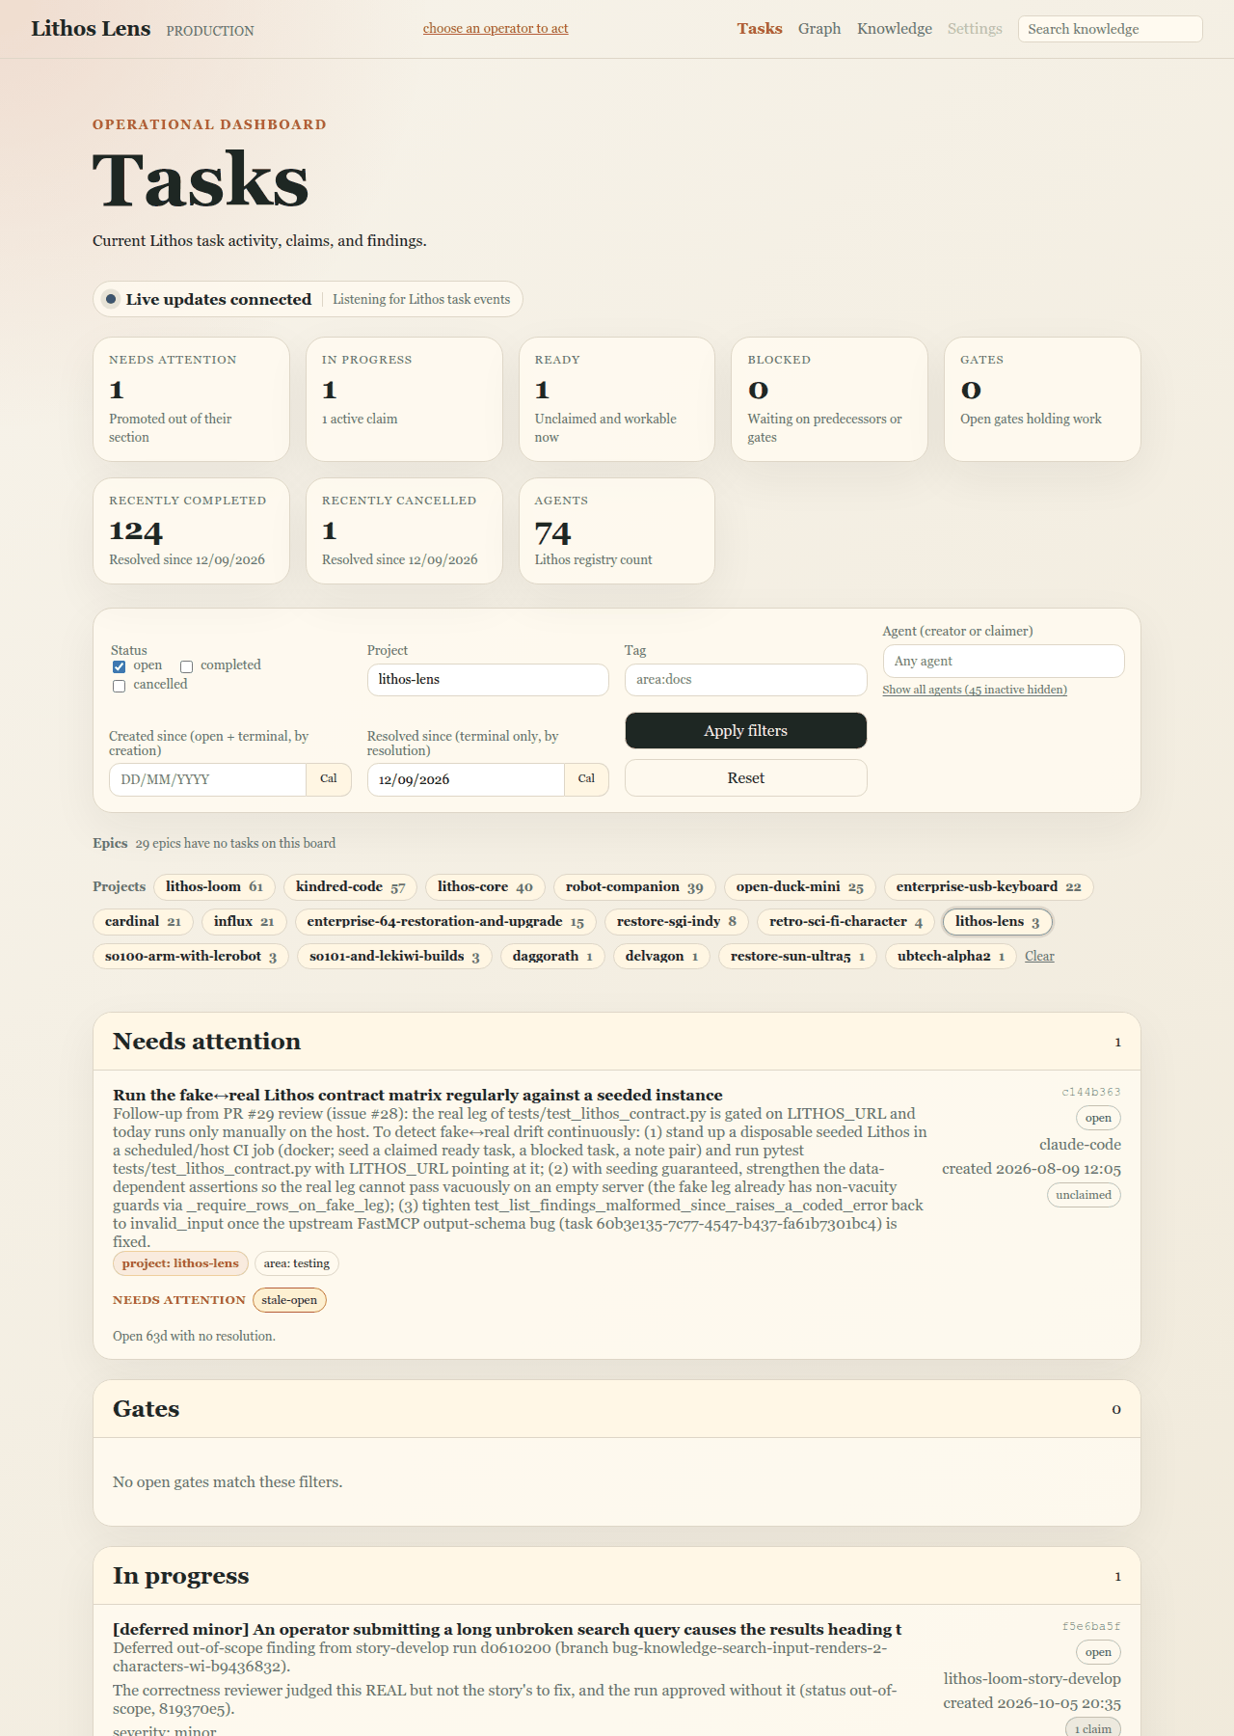Click the Resolved since date field
Viewport: 1234px width, 1736px height.
(x=466, y=779)
